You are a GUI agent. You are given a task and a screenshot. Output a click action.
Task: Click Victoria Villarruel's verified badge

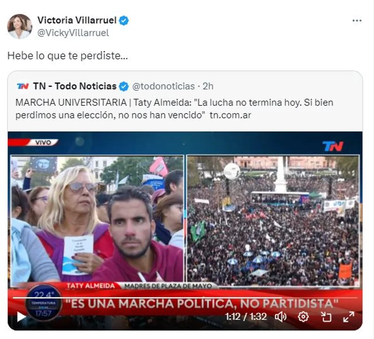(x=124, y=20)
